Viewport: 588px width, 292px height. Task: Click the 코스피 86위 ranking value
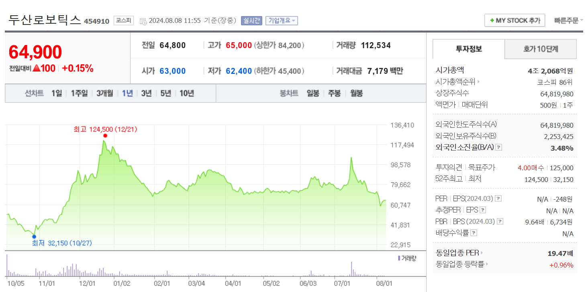pyautogui.click(x=555, y=82)
